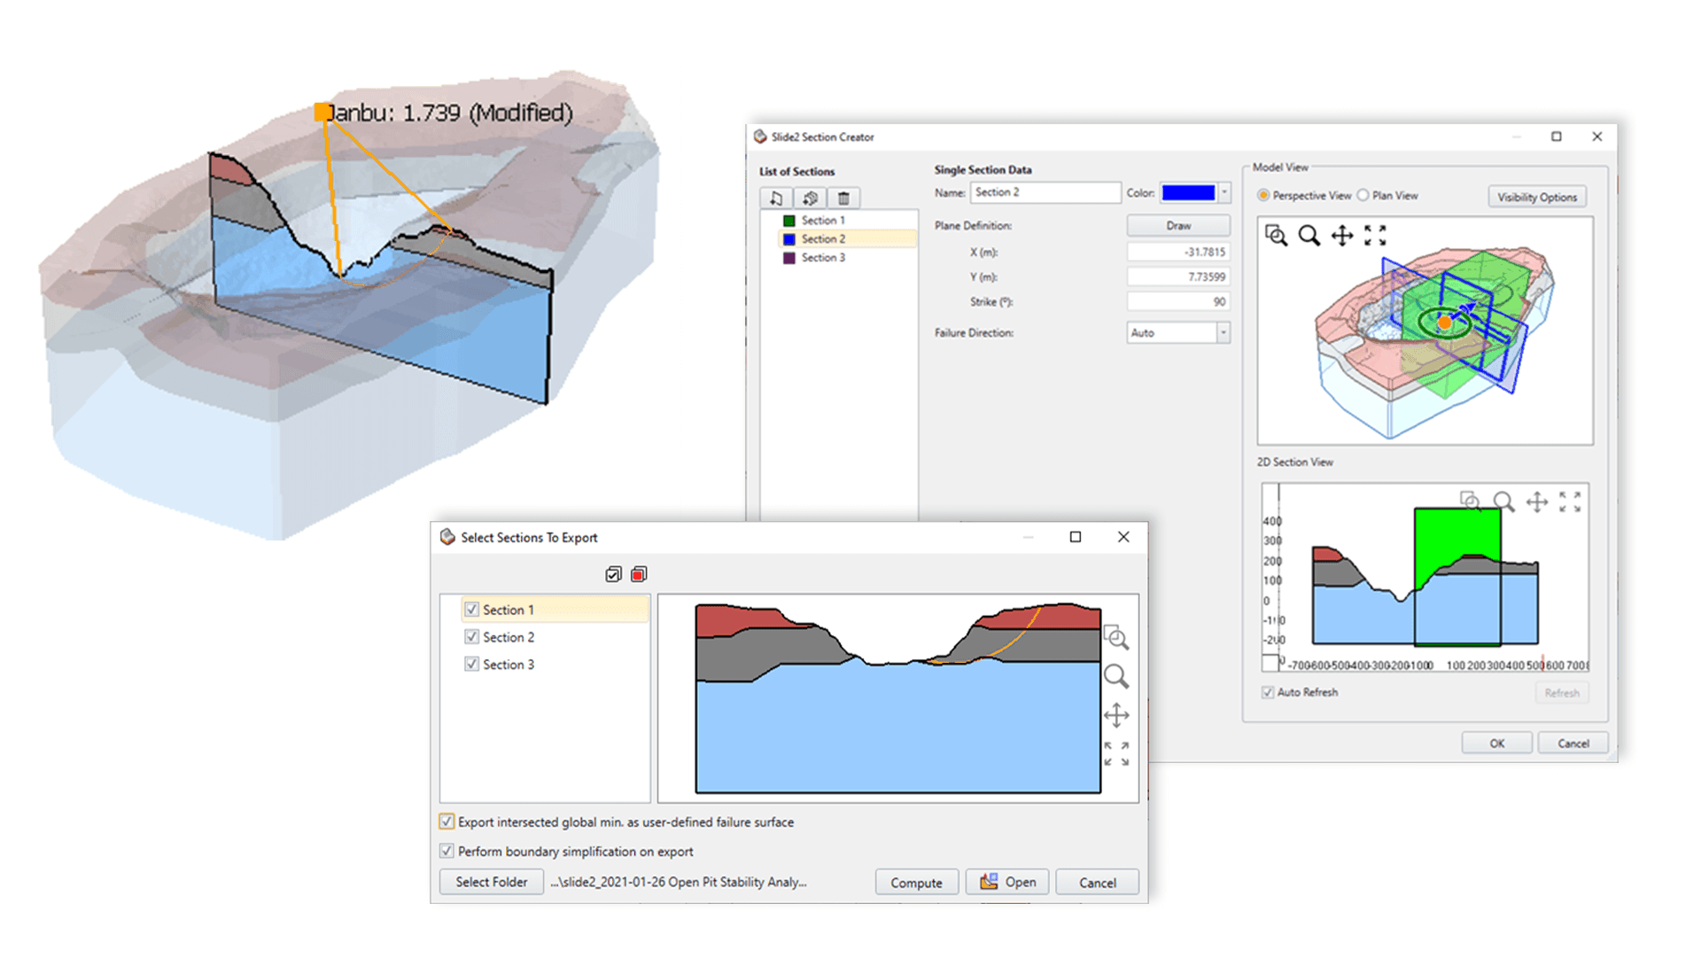
Task: Select Section 2 row in export list
Action: 509,638
